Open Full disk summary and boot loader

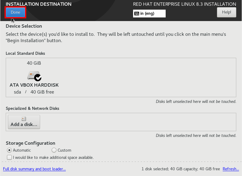click(34, 169)
